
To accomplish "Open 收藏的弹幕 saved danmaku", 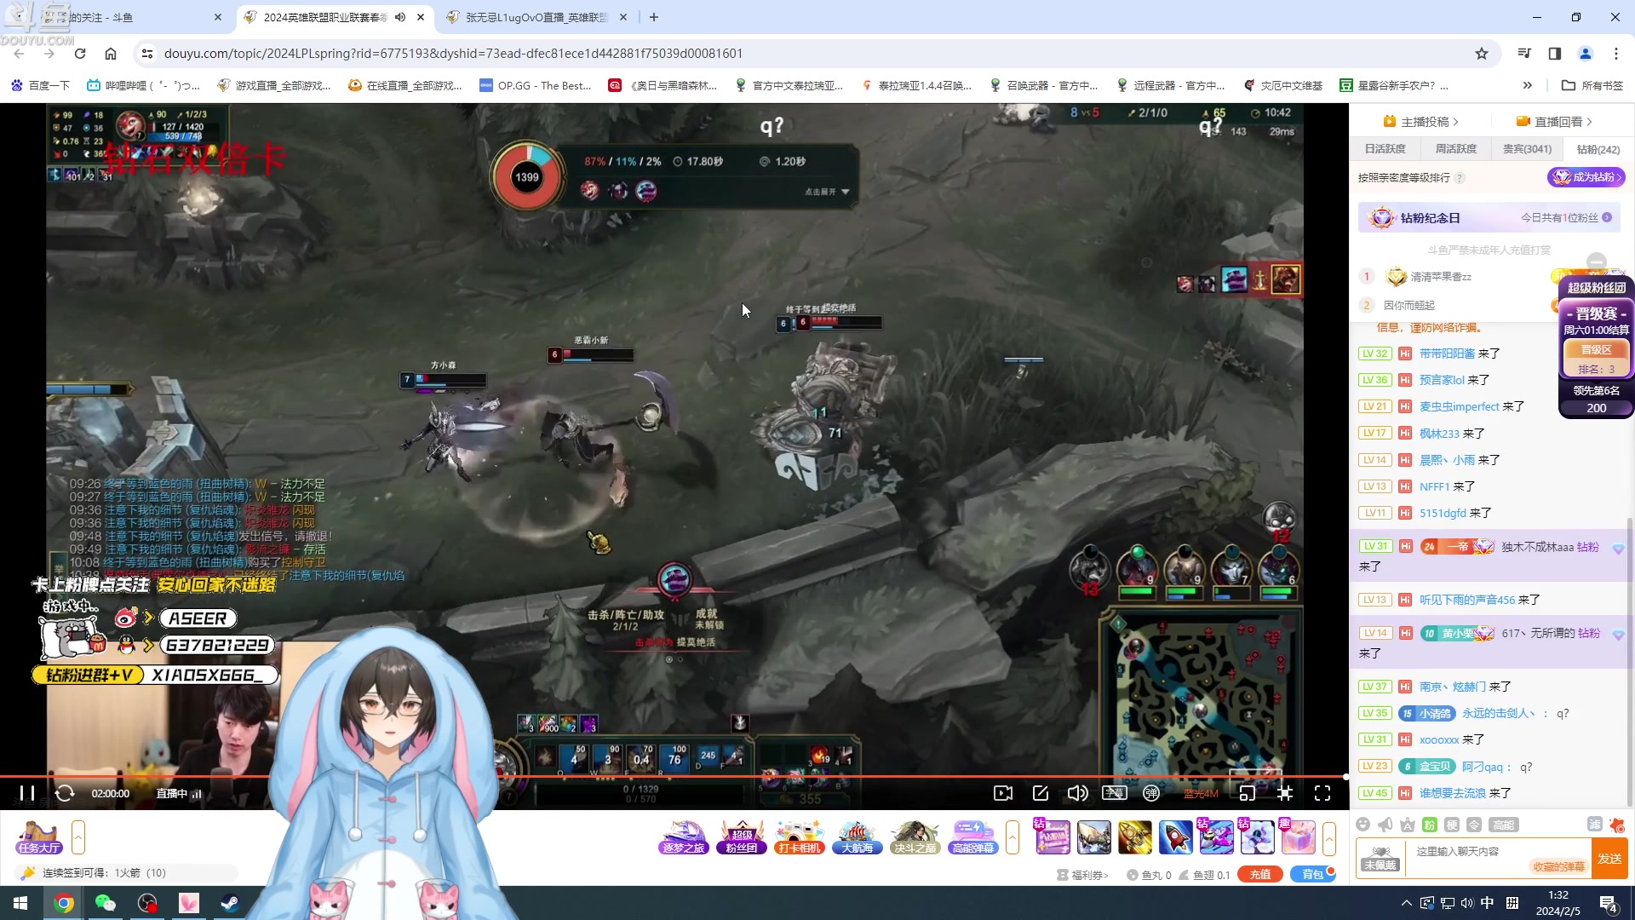I will [x=1559, y=867].
